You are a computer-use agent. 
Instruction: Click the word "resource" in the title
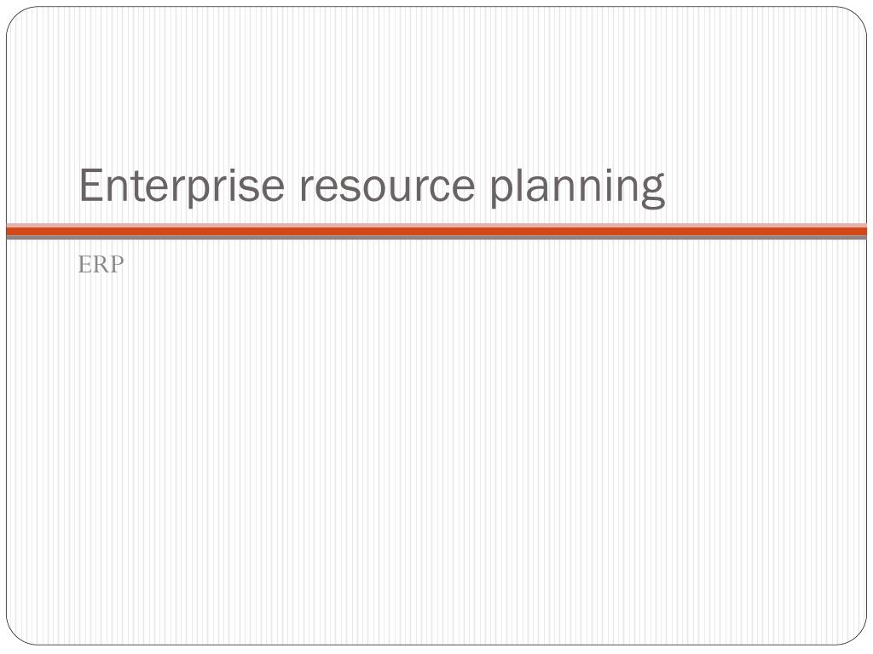tap(387, 188)
